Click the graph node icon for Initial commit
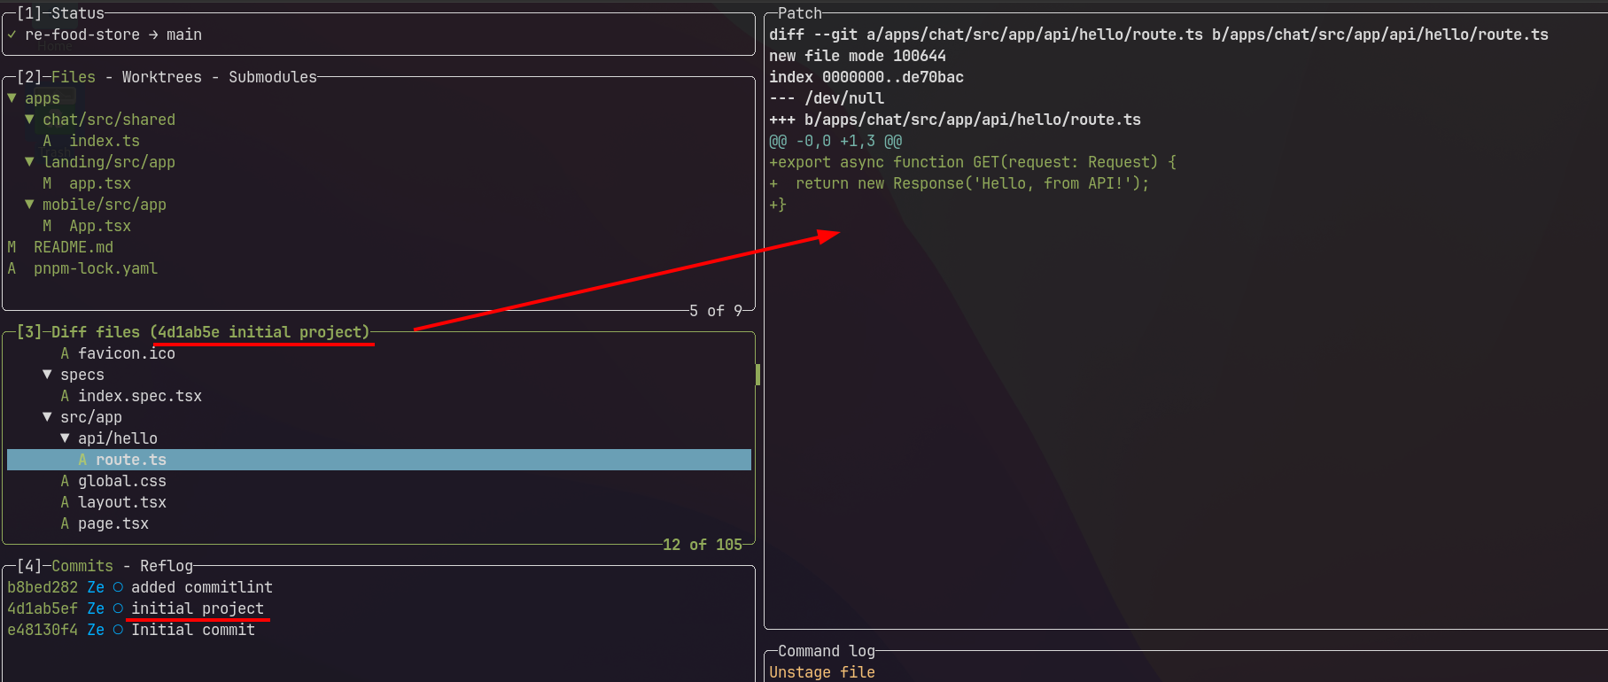The image size is (1608, 682). click(118, 630)
